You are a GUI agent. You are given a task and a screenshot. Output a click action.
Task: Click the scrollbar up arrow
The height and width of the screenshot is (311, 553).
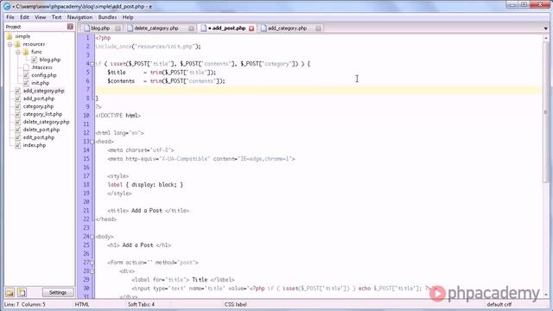(x=545, y=38)
